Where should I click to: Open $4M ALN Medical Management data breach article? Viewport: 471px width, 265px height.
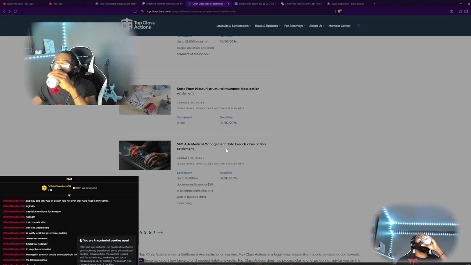(221, 146)
